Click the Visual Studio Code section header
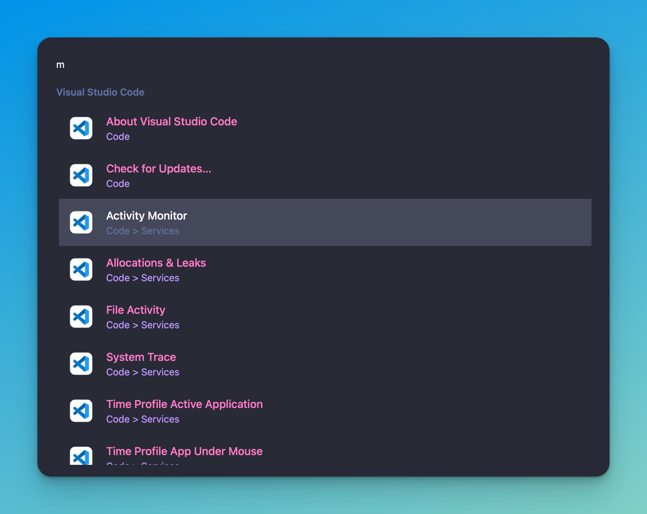Image resolution: width=647 pixels, height=514 pixels. point(100,92)
